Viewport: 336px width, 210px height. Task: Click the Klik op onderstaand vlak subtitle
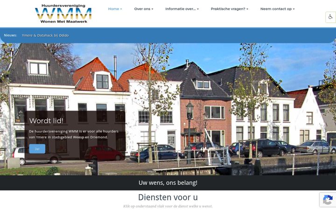pos(168,206)
